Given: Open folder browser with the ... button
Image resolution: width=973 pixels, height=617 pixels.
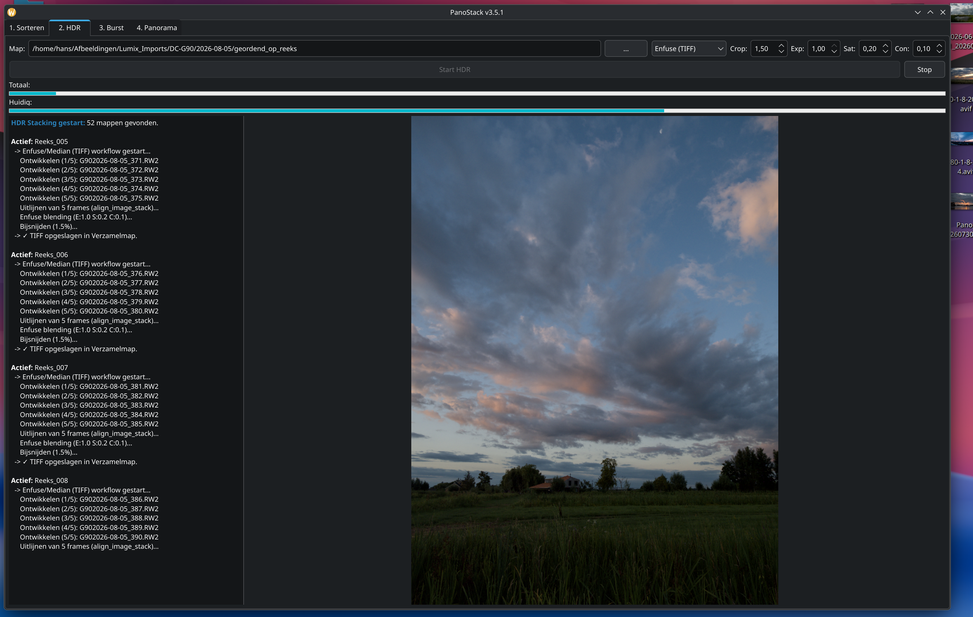Looking at the screenshot, I should (625, 49).
